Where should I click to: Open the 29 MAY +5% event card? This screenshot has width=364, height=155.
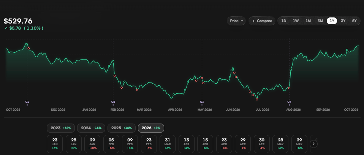tap(299, 144)
